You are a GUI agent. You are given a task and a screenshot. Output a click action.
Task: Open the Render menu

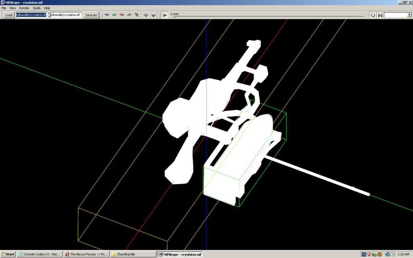pyautogui.click(x=24, y=8)
